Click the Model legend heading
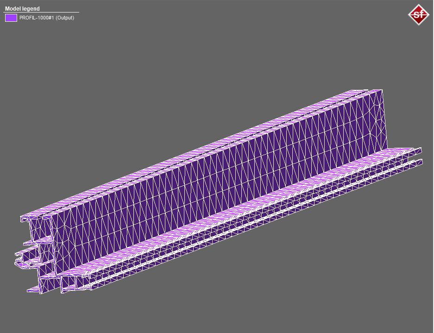Image resolution: width=434 pixels, height=333 pixels. pyautogui.click(x=22, y=9)
